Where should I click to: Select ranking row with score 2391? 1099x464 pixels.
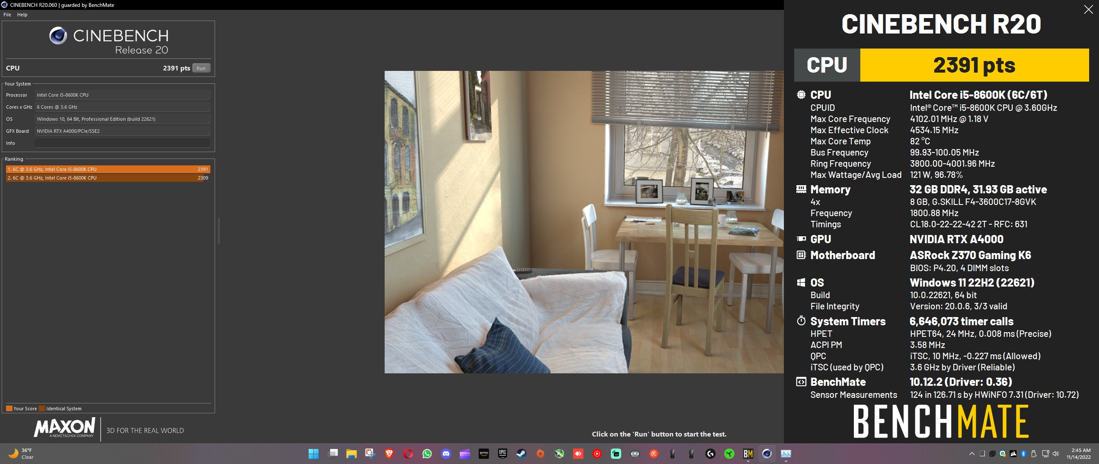[x=108, y=169]
